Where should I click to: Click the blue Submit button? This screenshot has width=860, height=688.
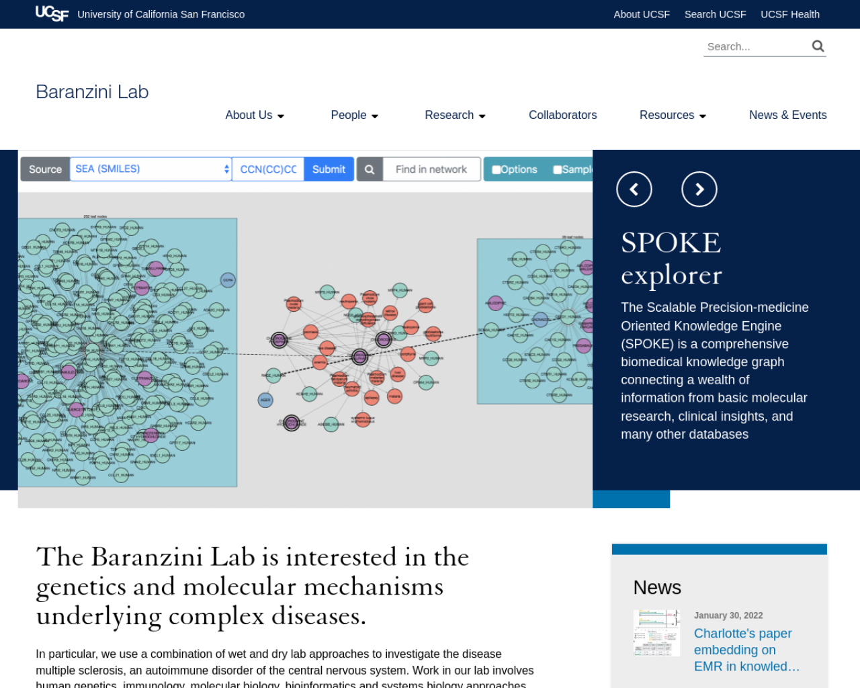[x=329, y=169]
